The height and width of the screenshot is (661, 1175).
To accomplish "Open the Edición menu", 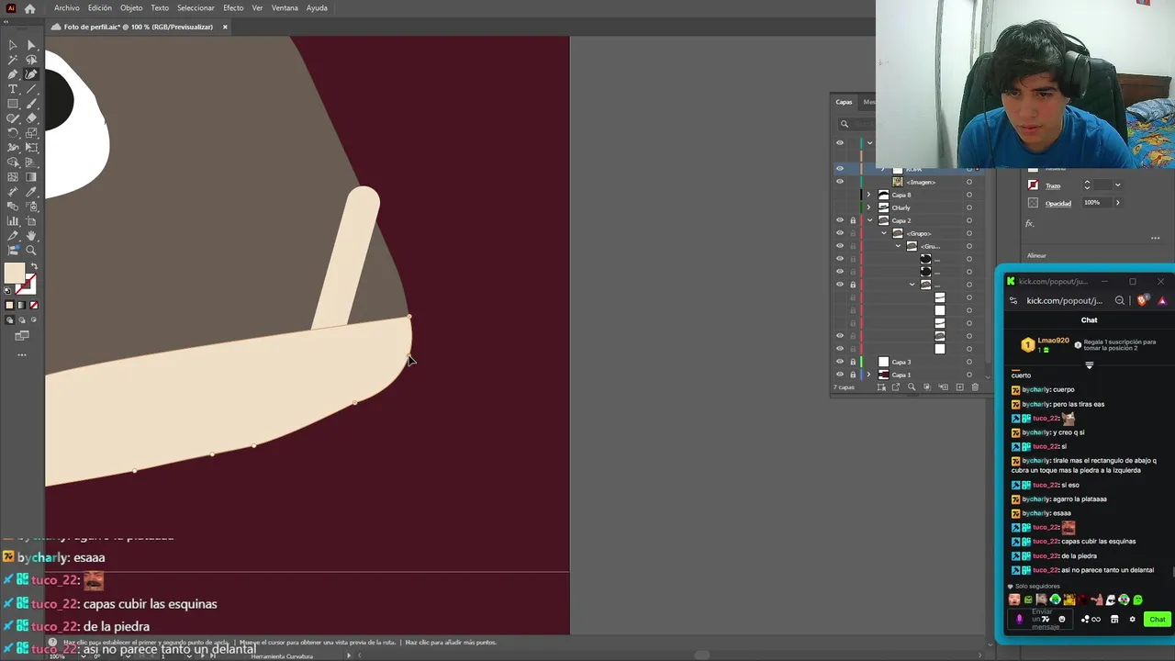I will (x=99, y=8).
